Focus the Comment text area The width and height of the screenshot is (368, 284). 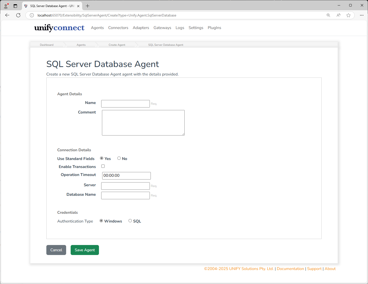click(143, 123)
